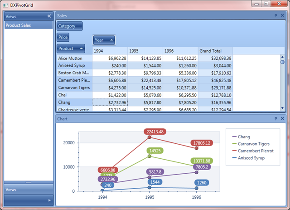Select the Carnarvon Tigers row header
This screenshot has width=290, height=210.
coord(74,88)
